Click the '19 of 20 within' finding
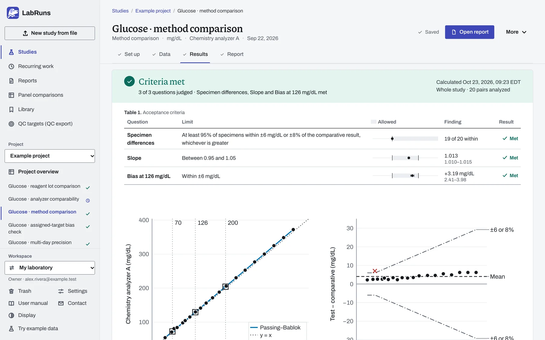The width and height of the screenshot is (545, 340). coord(461,139)
